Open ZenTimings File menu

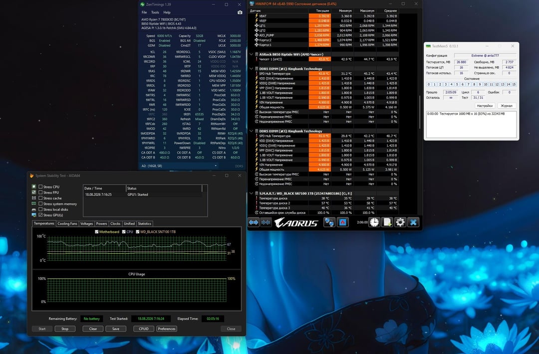coord(144,12)
